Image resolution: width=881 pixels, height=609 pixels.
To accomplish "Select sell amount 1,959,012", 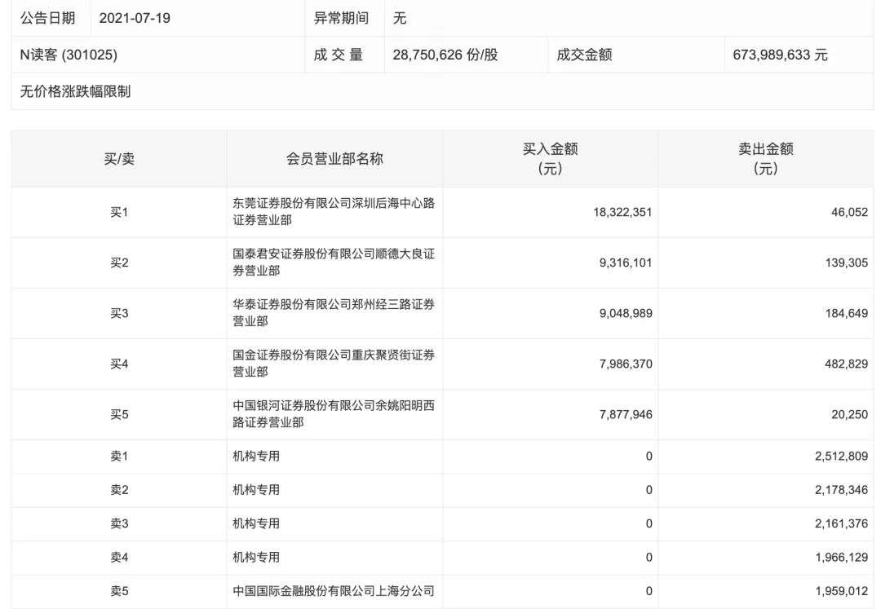I will [842, 591].
